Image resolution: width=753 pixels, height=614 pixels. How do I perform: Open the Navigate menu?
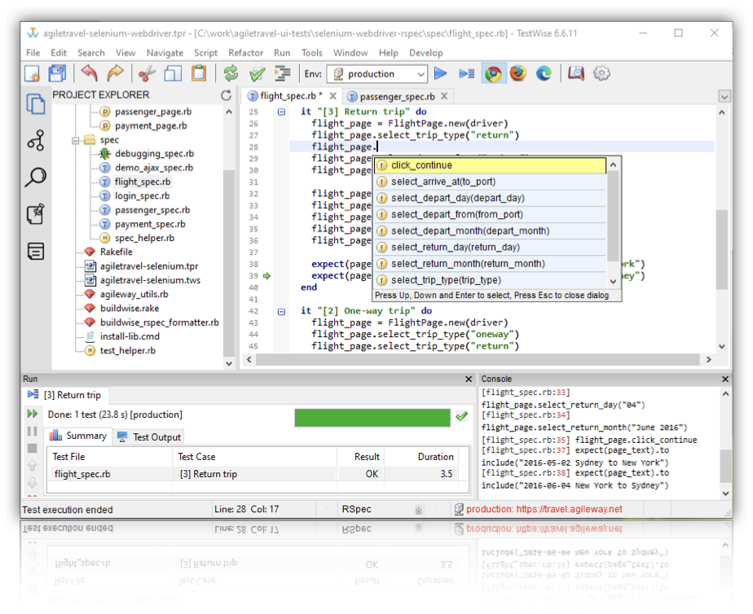pos(165,53)
